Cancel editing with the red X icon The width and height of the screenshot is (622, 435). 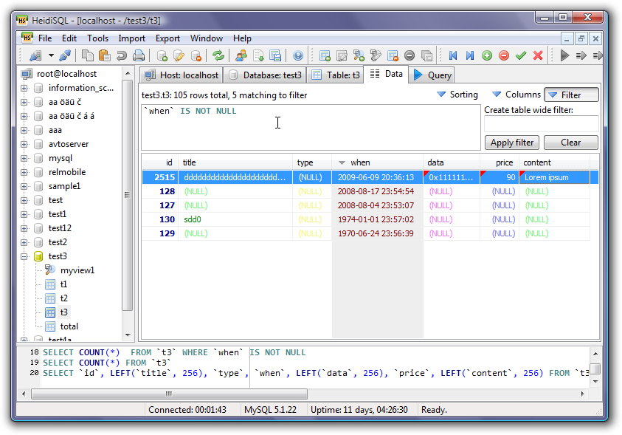pos(538,55)
